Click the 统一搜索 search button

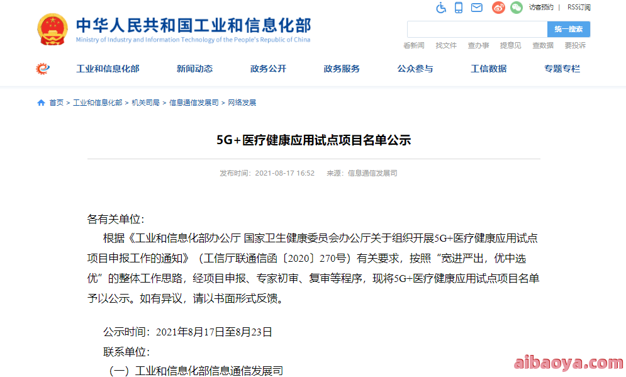(569, 29)
